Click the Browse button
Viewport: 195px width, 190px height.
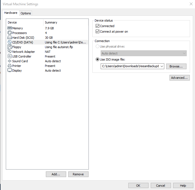click(x=176, y=66)
